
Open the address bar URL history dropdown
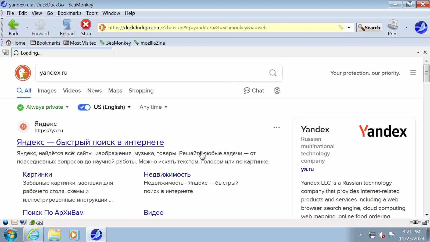(349, 27)
